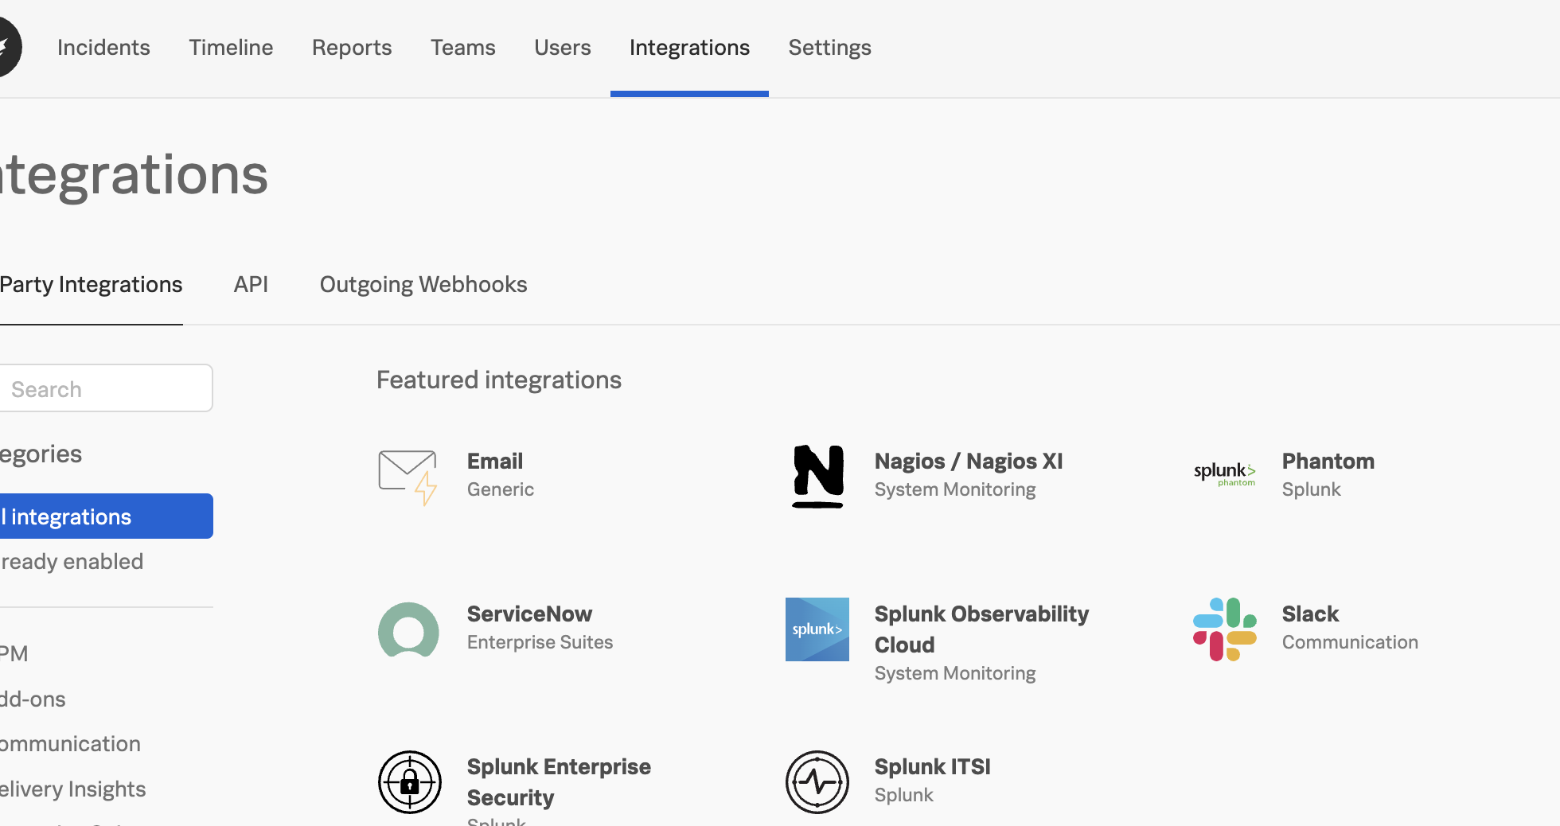Switch to the Outgoing Webhooks tab
Image resolution: width=1560 pixels, height=826 pixels.
pos(423,284)
